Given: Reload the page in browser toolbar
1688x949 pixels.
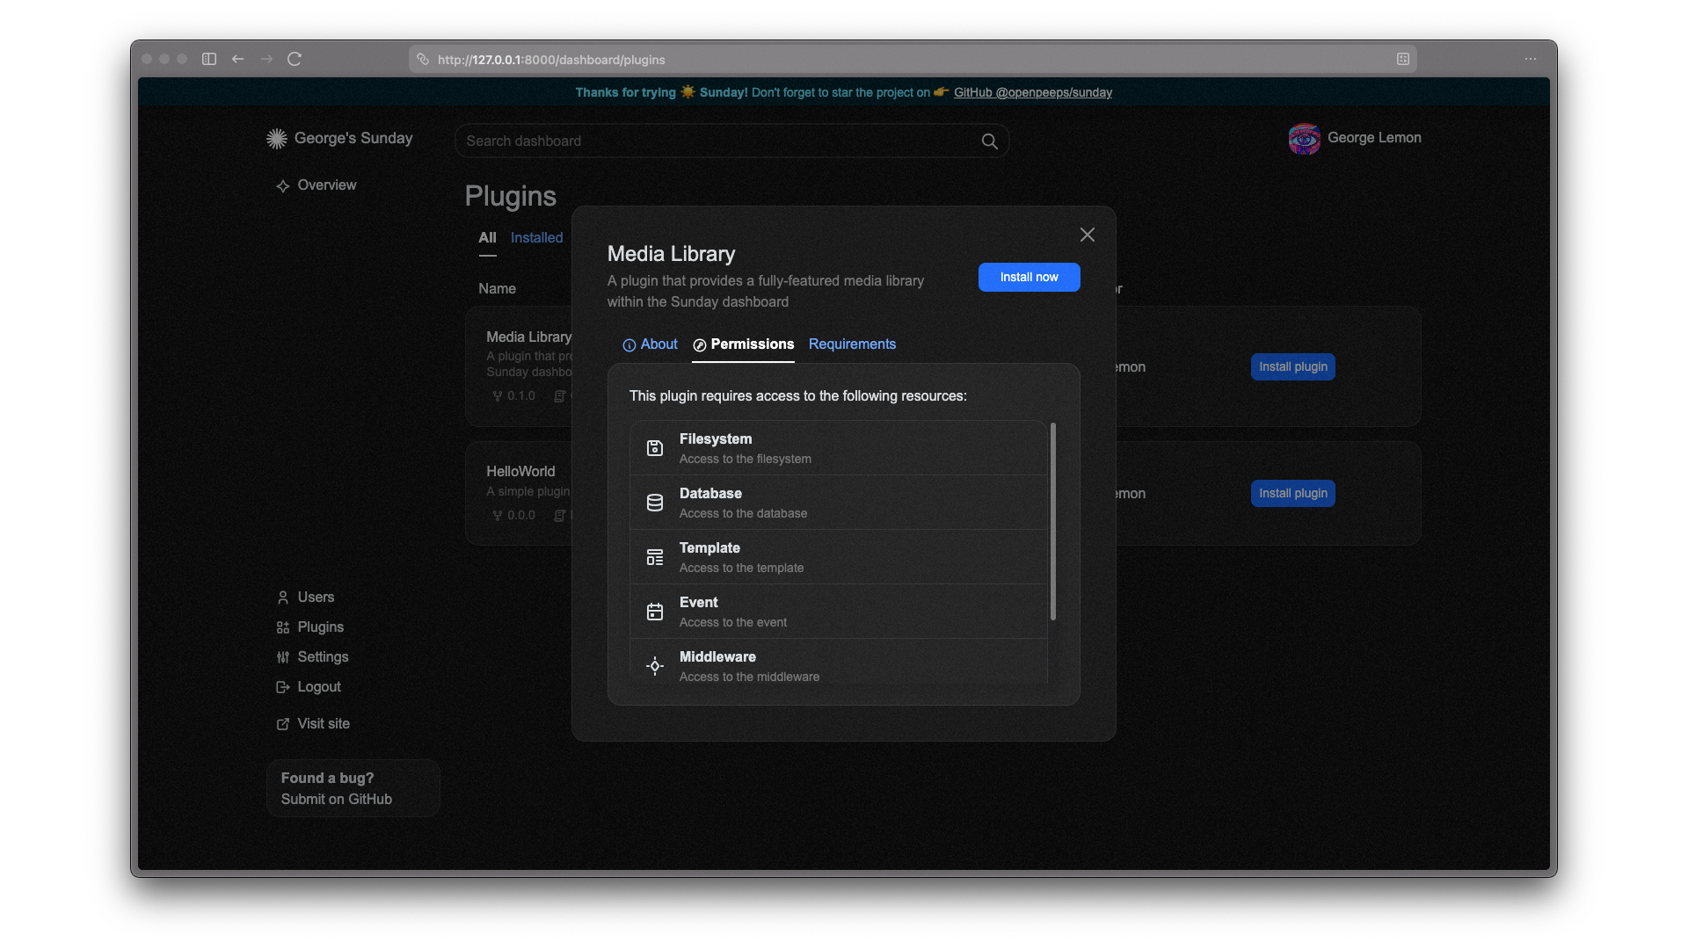Looking at the screenshot, I should click(x=295, y=59).
